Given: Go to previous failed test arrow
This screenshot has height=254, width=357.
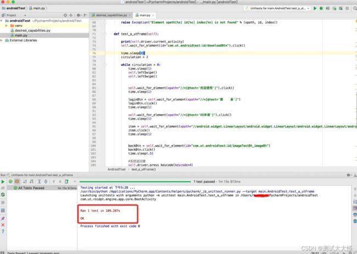Looking at the screenshot, I should click(54, 182).
